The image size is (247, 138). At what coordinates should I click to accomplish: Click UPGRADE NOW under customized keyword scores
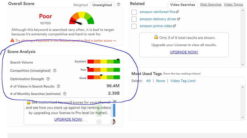(x=68, y=119)
